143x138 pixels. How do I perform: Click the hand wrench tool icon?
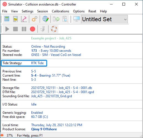(x=42, y=29)
